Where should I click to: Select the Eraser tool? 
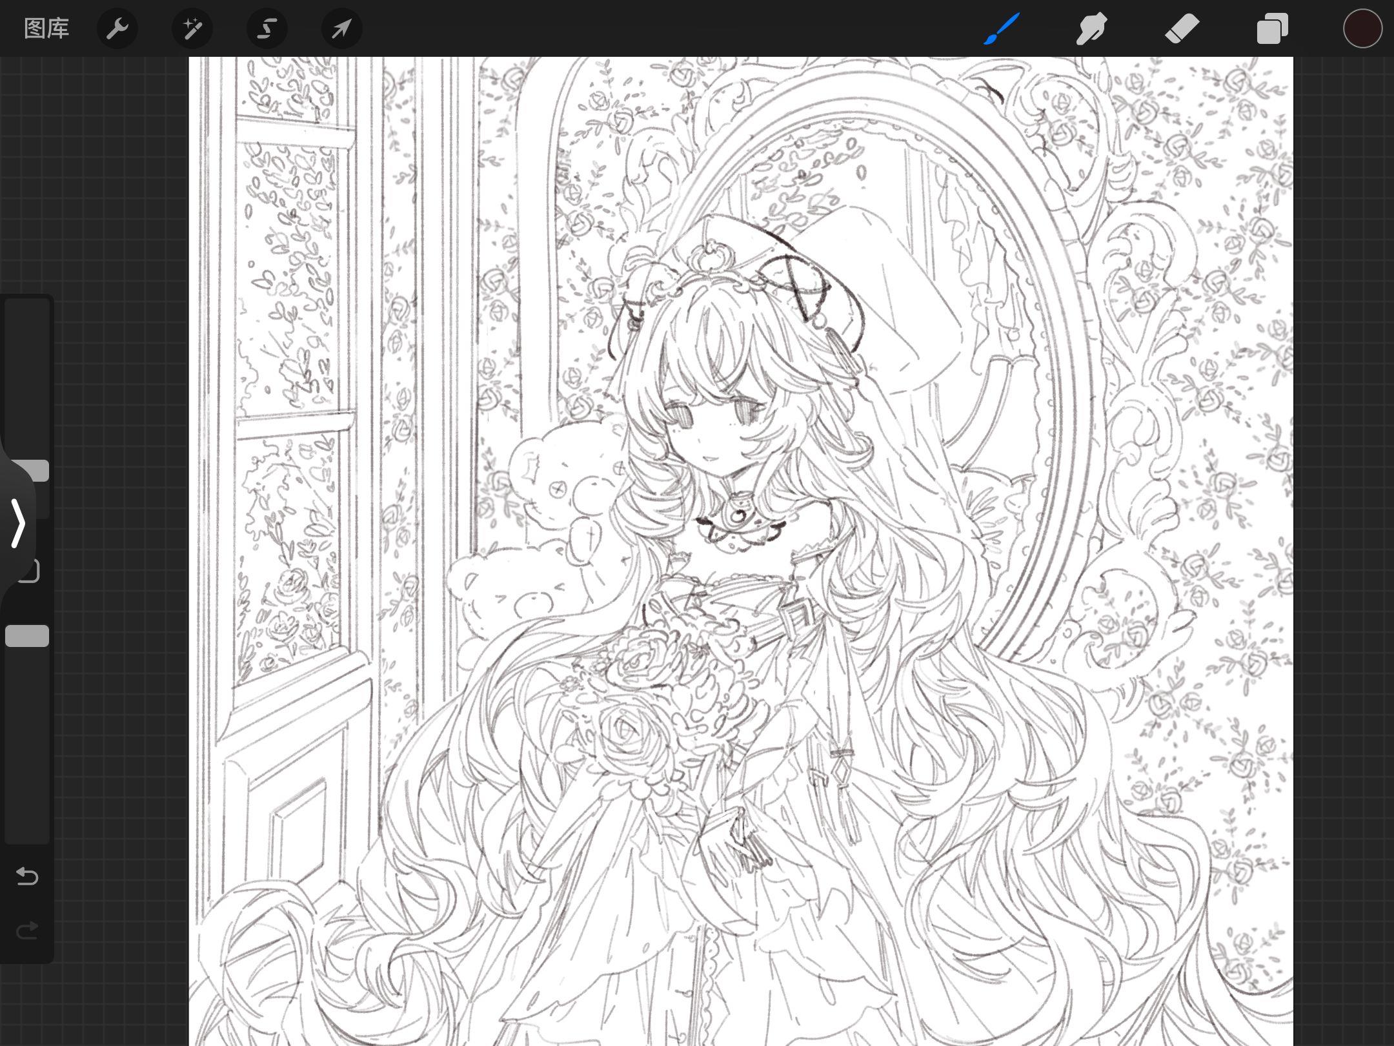(x=1182, y=28)
